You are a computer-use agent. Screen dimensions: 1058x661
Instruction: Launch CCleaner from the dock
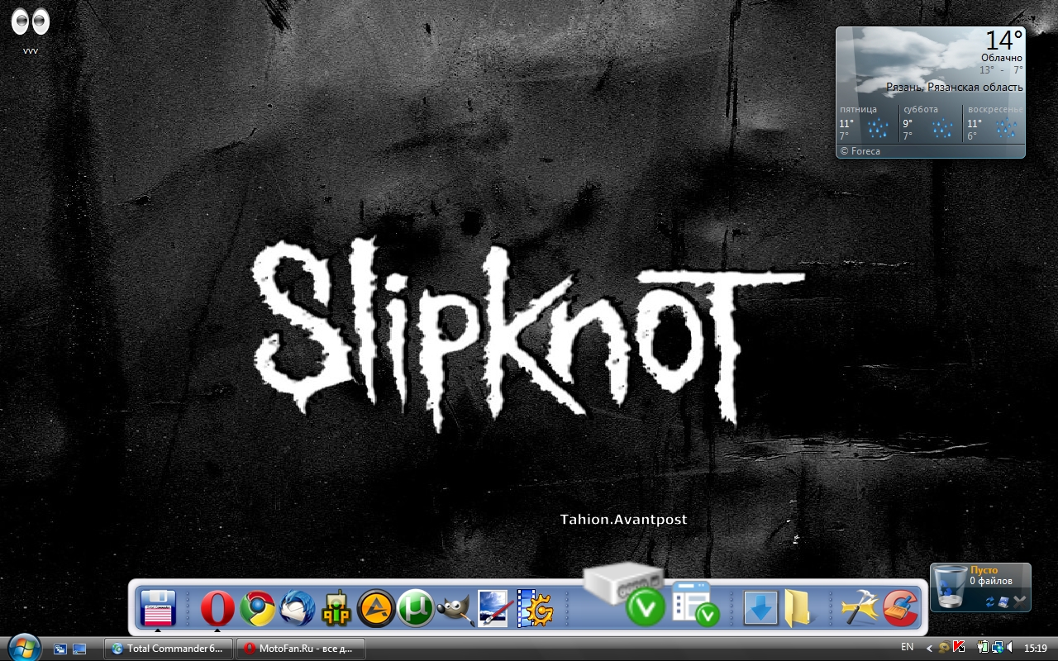pos(899,610)
